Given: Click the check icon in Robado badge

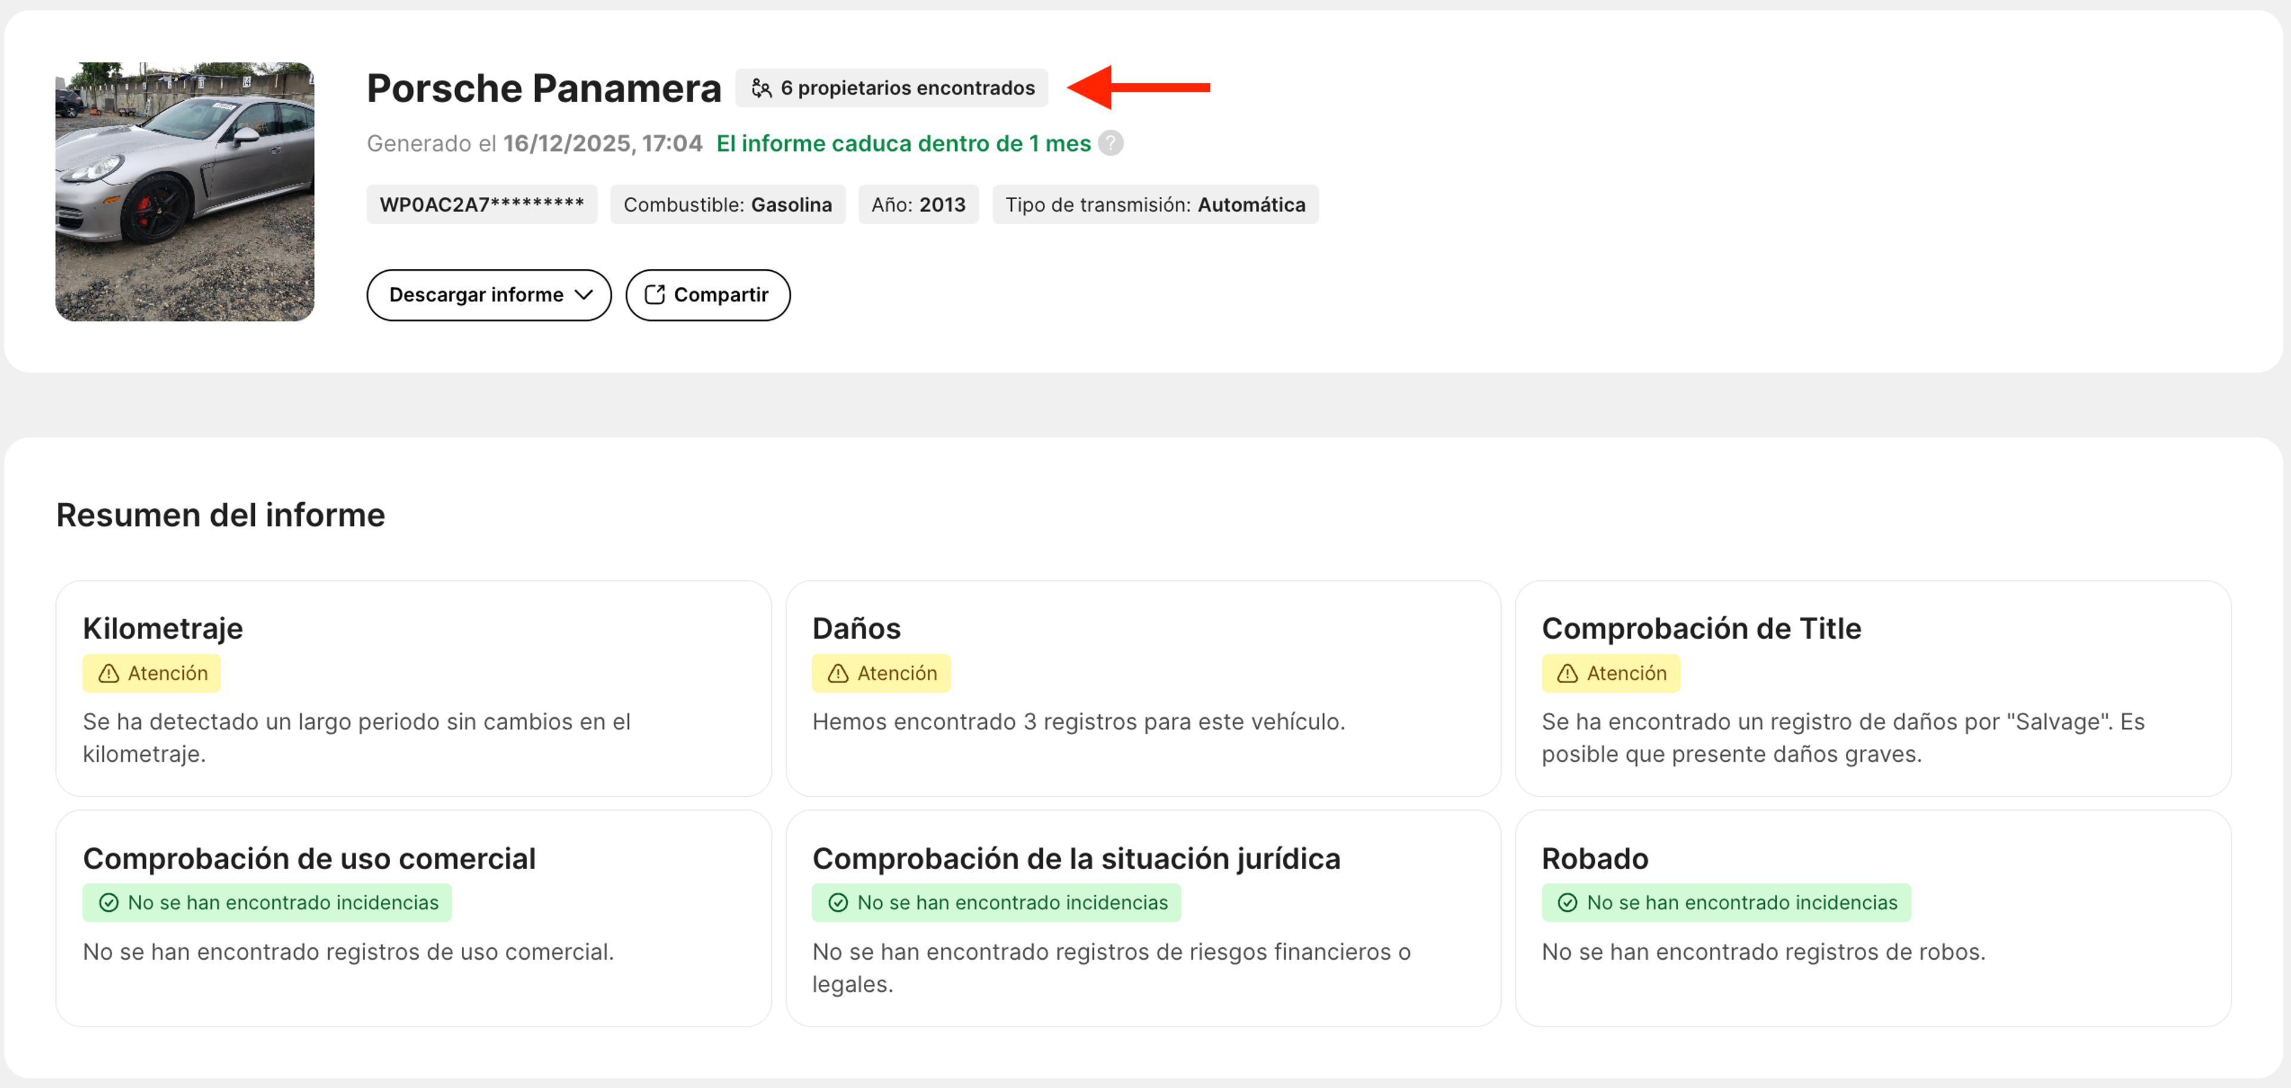Looking at the screenshot, I should [x=1568, y=903].
